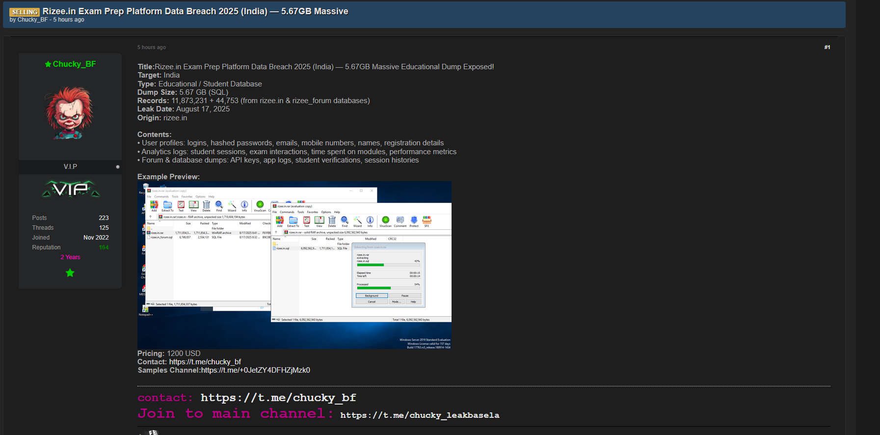Open the Contact link in the post body
The width and height of the screenshot is (880, 435).
click(x=205, y=362)
